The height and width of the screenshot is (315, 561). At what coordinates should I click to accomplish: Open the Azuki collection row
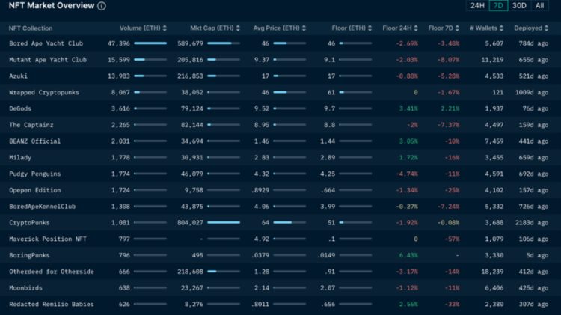coord(19,76)
